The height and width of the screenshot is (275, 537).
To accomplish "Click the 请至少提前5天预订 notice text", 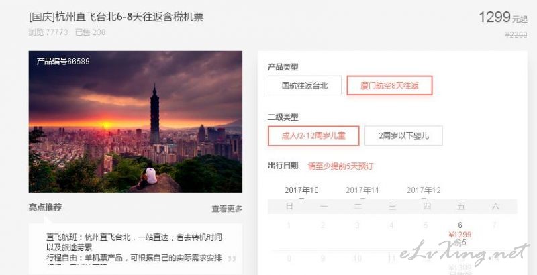I will click(340, 166).
